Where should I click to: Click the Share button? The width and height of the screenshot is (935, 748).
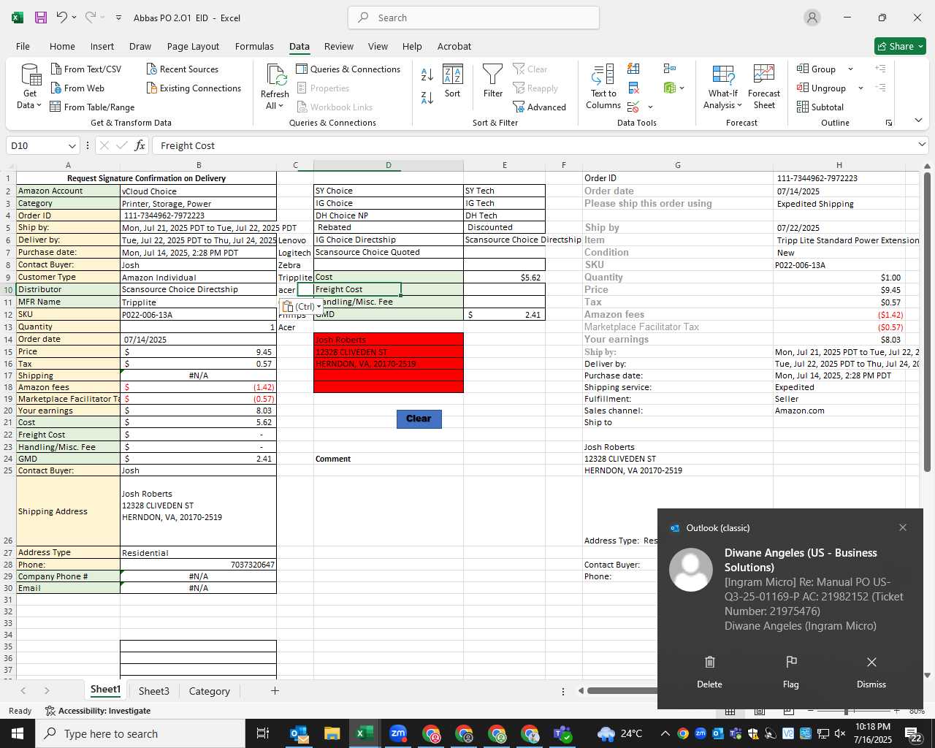[x=900, y=46]
